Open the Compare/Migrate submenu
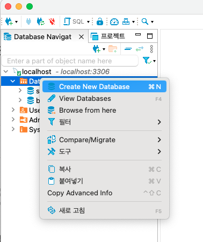 [x=104, y=140]
